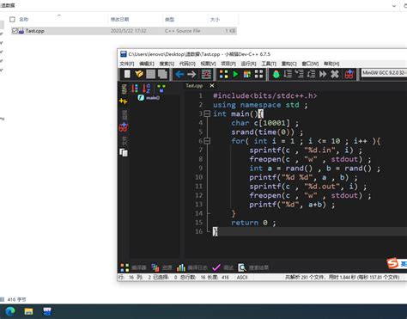407x319 pixels.
Task: Click the Open file folder icon
Action: coord(139,74)
